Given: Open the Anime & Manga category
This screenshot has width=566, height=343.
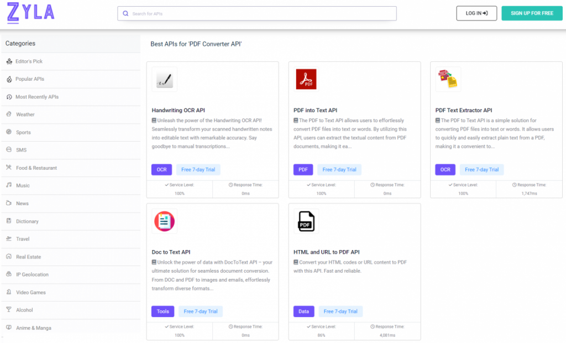Looking at the screenshot, I should pyautogui.click(x=71, y=328).
